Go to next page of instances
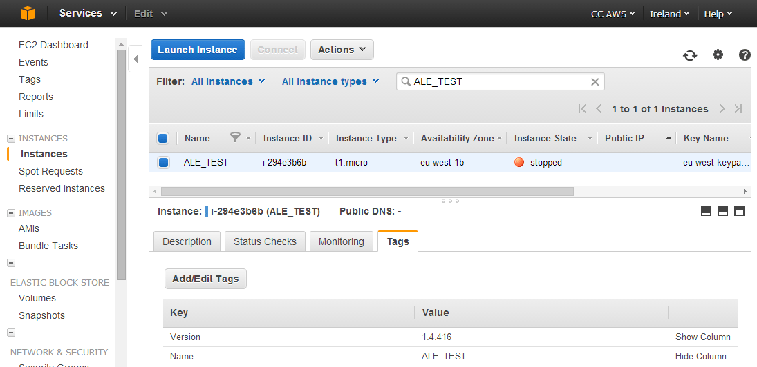This screenshot has height=367, width=757. [722, 109]
